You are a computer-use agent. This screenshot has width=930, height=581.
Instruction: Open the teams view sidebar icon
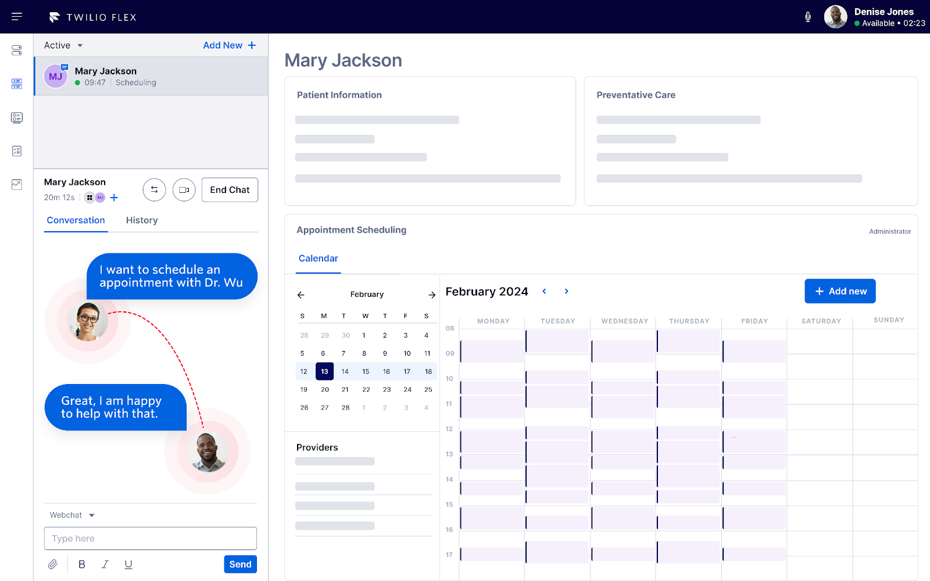(17, 118)
